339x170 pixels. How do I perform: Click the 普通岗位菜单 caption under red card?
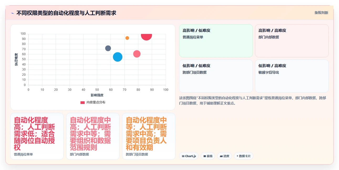pos(23,154)
